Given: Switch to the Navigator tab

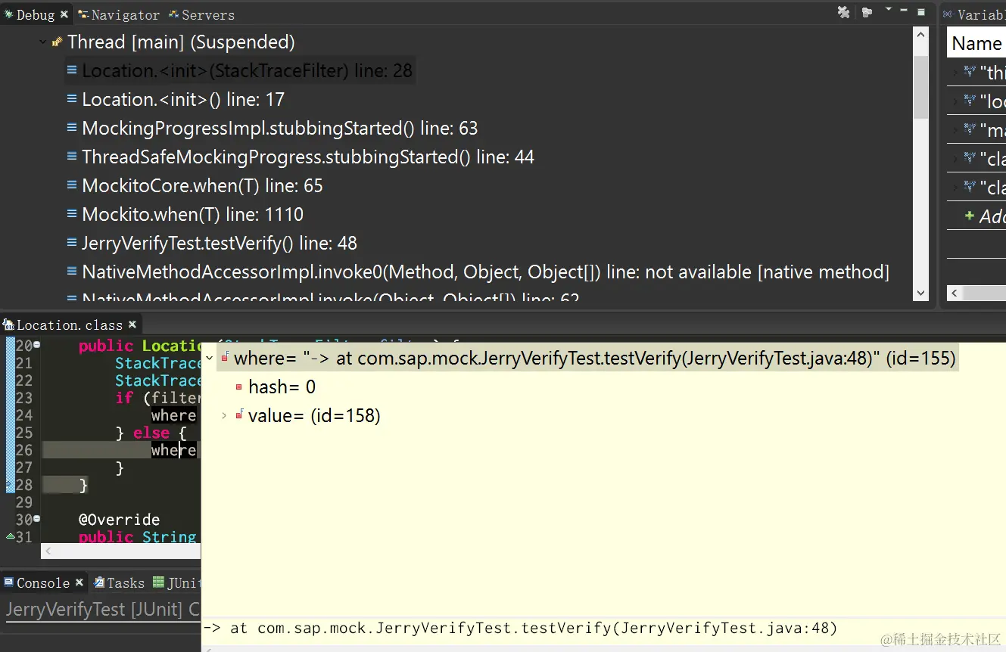Looking at the screenshot, I should point(118,14).
